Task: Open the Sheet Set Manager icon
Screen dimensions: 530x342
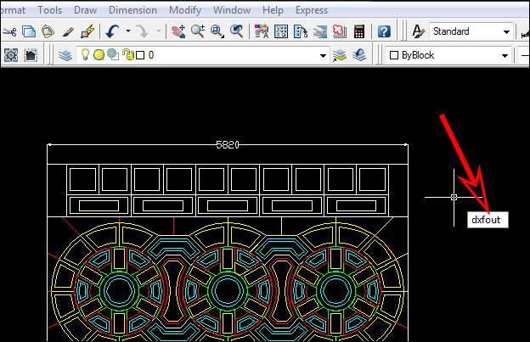Action: point(319,31)
